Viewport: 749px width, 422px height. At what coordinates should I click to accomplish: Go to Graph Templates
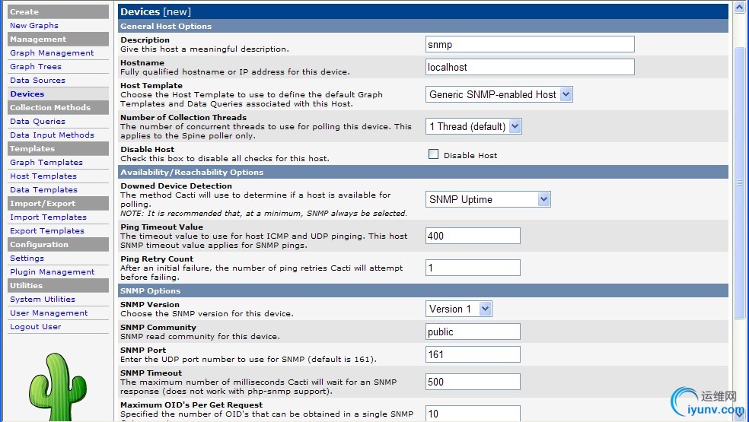46,162
